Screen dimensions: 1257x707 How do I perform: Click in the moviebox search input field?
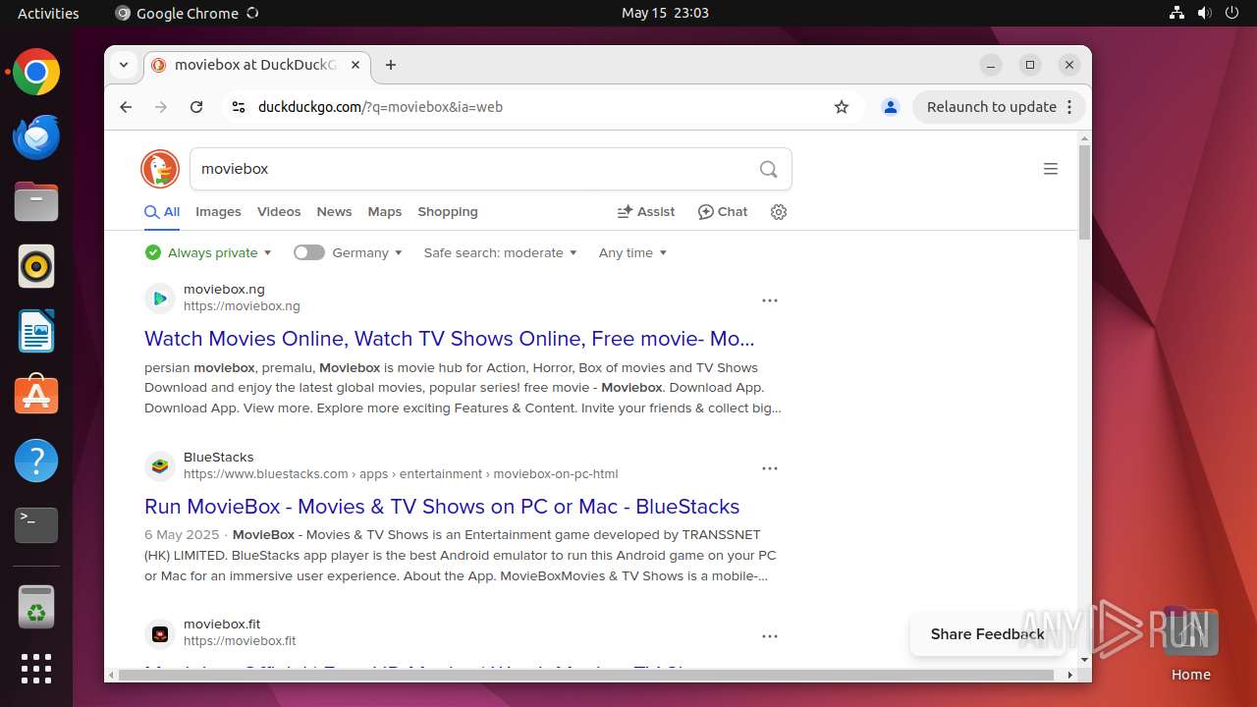point(471,169)
